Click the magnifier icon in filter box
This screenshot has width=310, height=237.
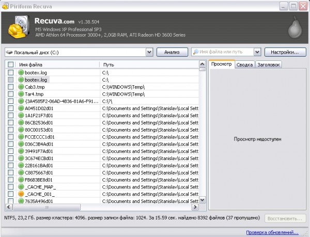[196, 52]
